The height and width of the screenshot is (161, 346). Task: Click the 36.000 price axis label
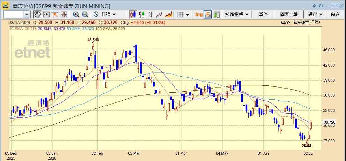click(x=329, y=95)
